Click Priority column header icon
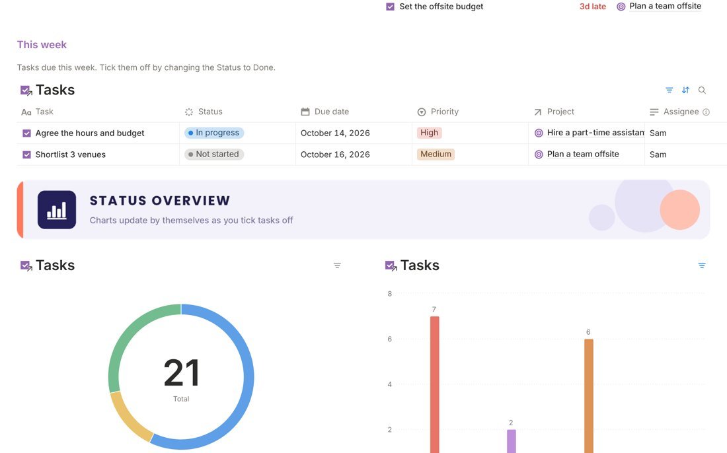Image resolution: width=727 pixels, height=453 pixels. click(x=422, y=112)
